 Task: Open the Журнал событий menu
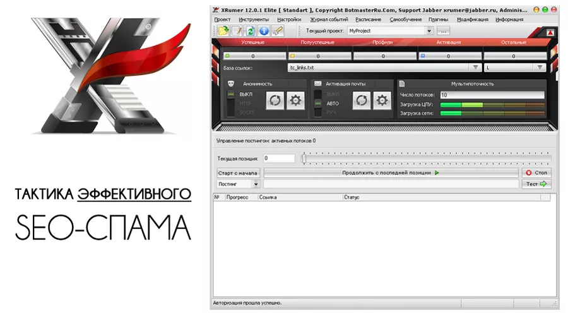(329, 20)
